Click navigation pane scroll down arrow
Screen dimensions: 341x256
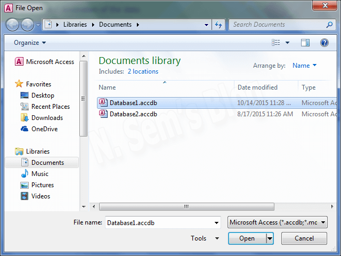coord(84,206)
